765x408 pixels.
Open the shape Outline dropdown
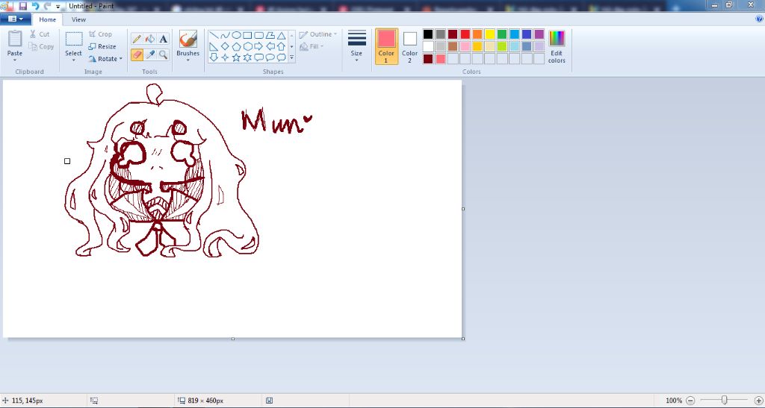click(318, 34)
